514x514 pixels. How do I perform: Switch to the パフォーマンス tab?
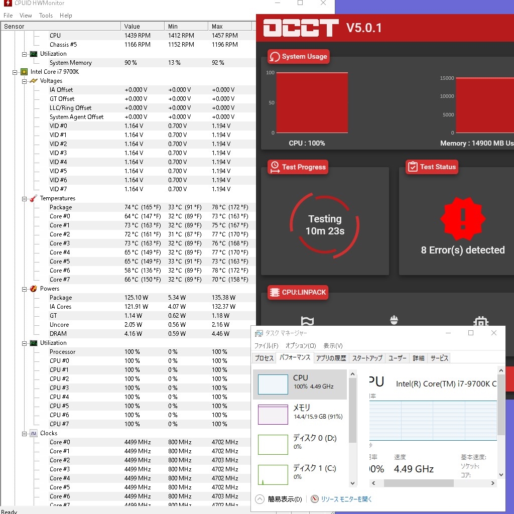295,357
